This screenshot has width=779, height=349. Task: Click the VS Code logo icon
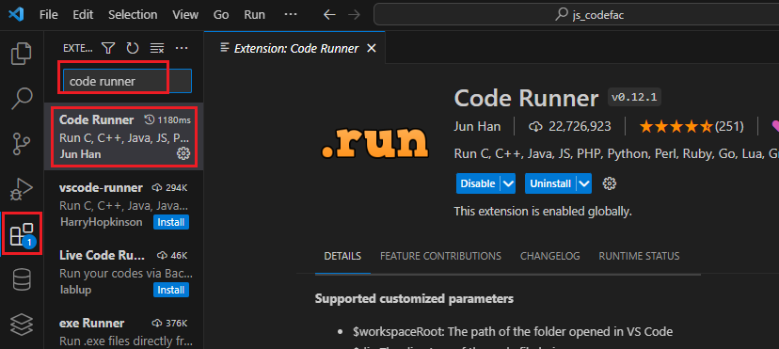coord(16,15)
